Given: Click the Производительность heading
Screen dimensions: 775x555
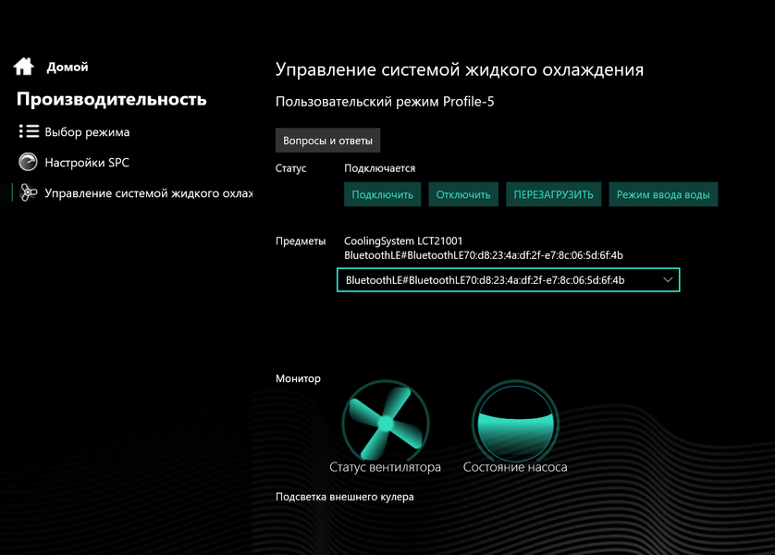Looking at the screenshot, I should (x=112, y=99).
